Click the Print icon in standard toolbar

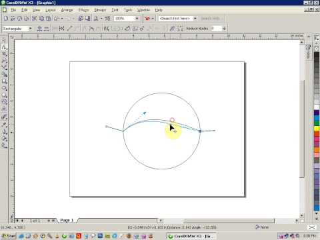click(27, 19)
